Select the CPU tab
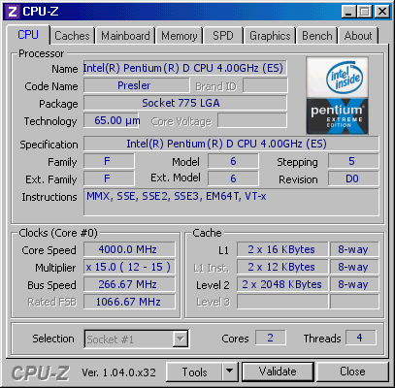The image size is (395, 388). [28, 35]
